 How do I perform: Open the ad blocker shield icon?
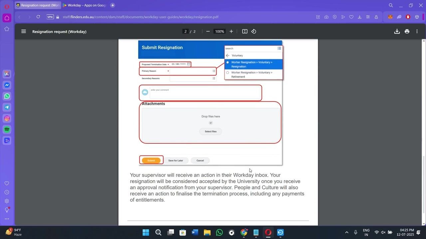tap(334, 17)
